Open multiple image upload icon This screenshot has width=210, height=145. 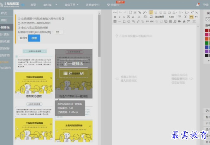click(166, 21)
